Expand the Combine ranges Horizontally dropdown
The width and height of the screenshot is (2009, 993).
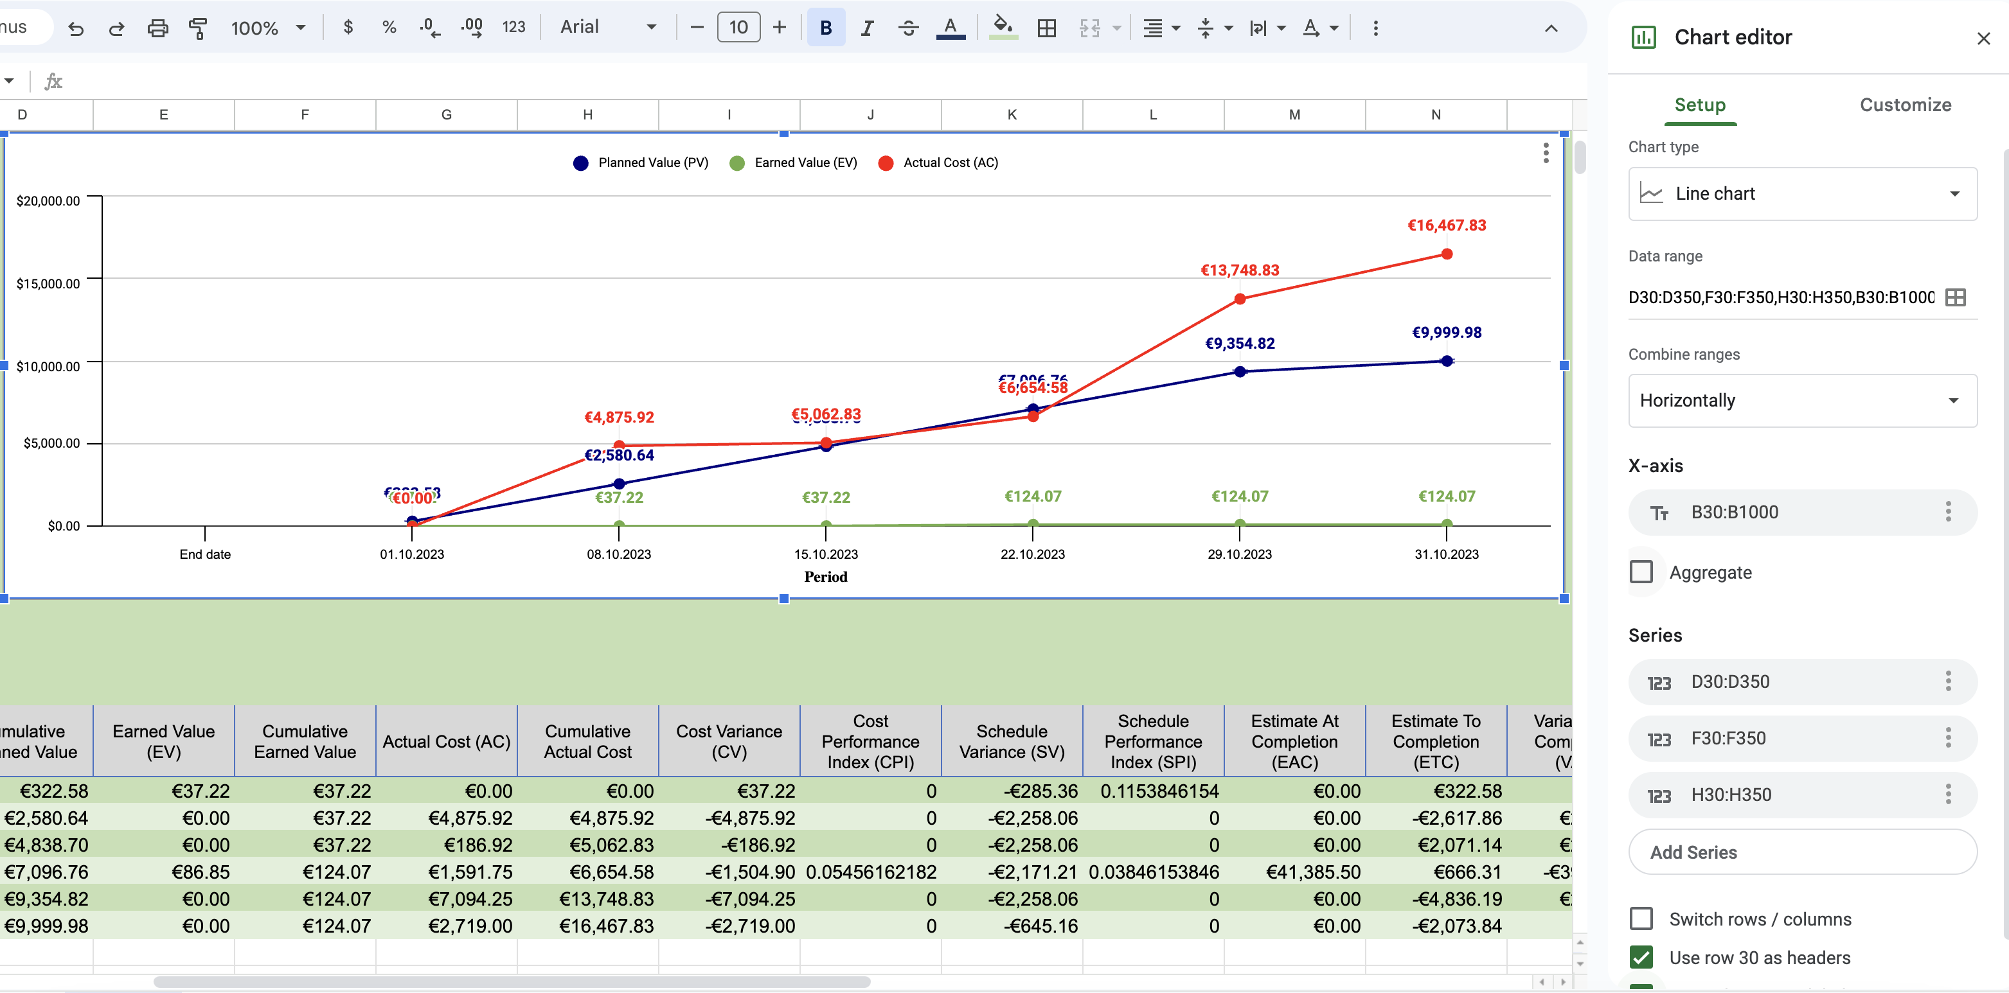click(1801, 400)
